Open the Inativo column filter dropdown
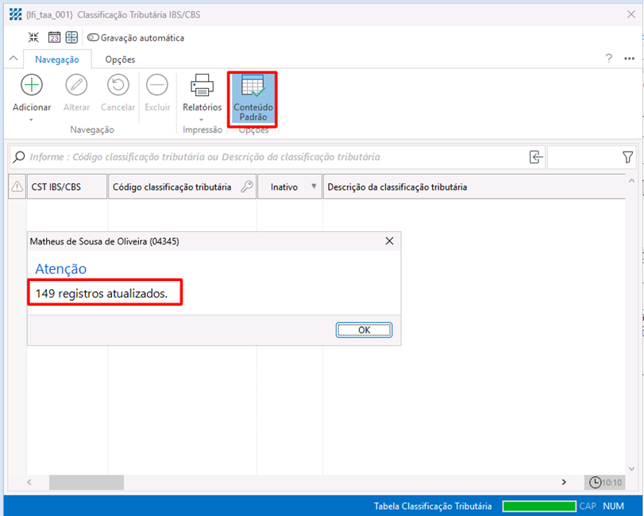This screenshot has width=644, height=516. point(314,187)
